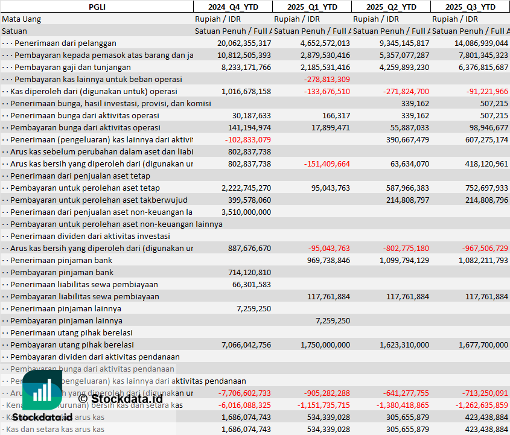Click value -713,250,091
The image size is (510, 435).
(485, 393)
